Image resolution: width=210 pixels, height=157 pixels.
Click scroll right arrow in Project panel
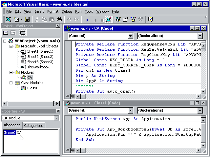click(57, 103)
